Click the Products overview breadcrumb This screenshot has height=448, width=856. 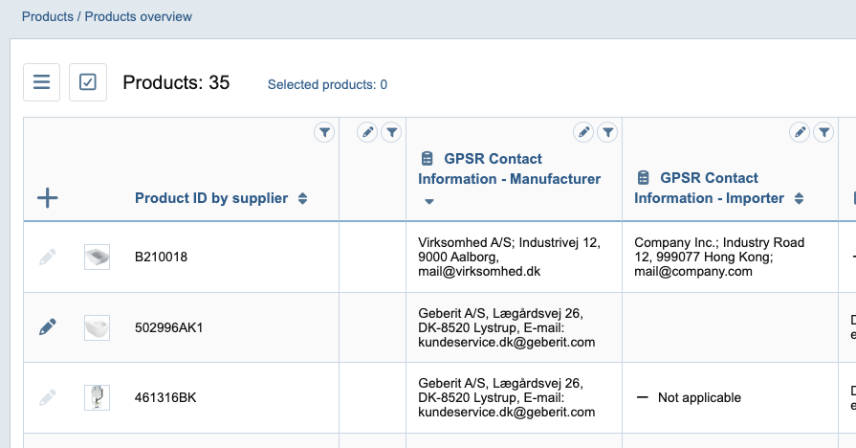click(x=138, y=16)
